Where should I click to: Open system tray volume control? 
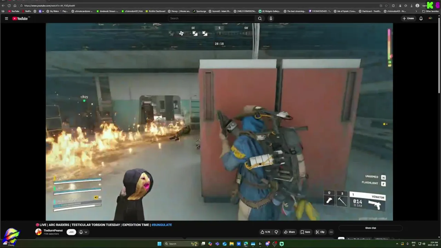point(424,244)
